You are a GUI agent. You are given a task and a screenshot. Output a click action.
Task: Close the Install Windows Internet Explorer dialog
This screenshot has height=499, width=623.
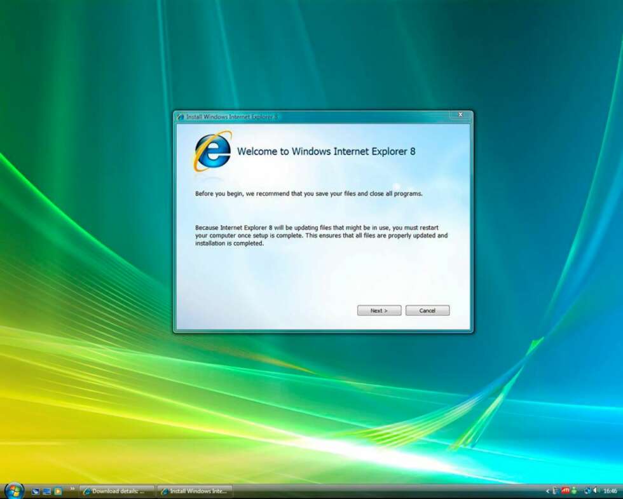click(460, 115)
